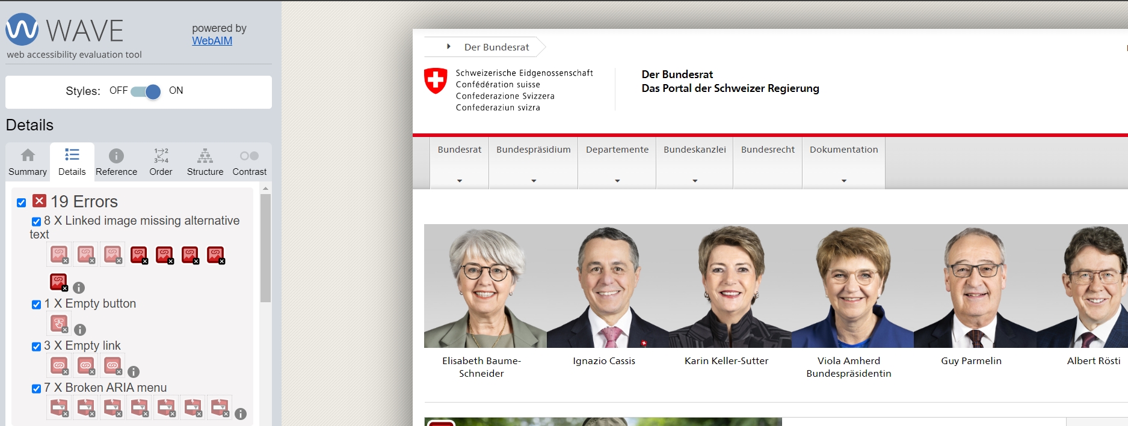Select the first Empty link error icon
1128x426 pixels.
pyautogui.click(x=59, y=365)
